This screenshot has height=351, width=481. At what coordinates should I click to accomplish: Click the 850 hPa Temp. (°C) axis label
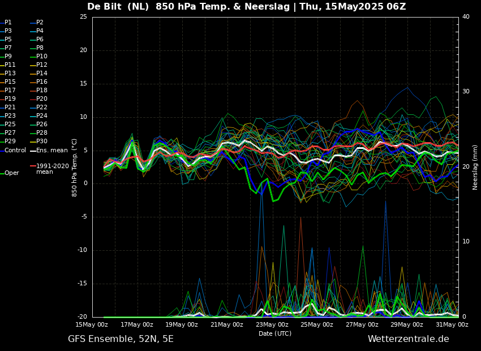coord(75,167)
